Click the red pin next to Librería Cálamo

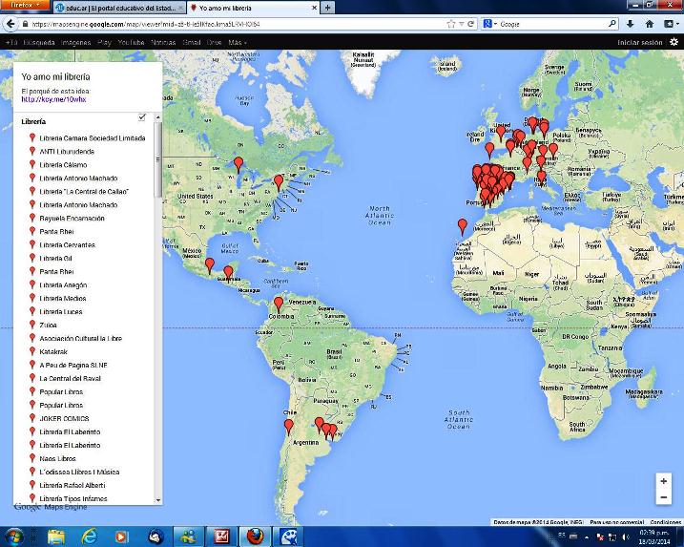tap(32, 165)
